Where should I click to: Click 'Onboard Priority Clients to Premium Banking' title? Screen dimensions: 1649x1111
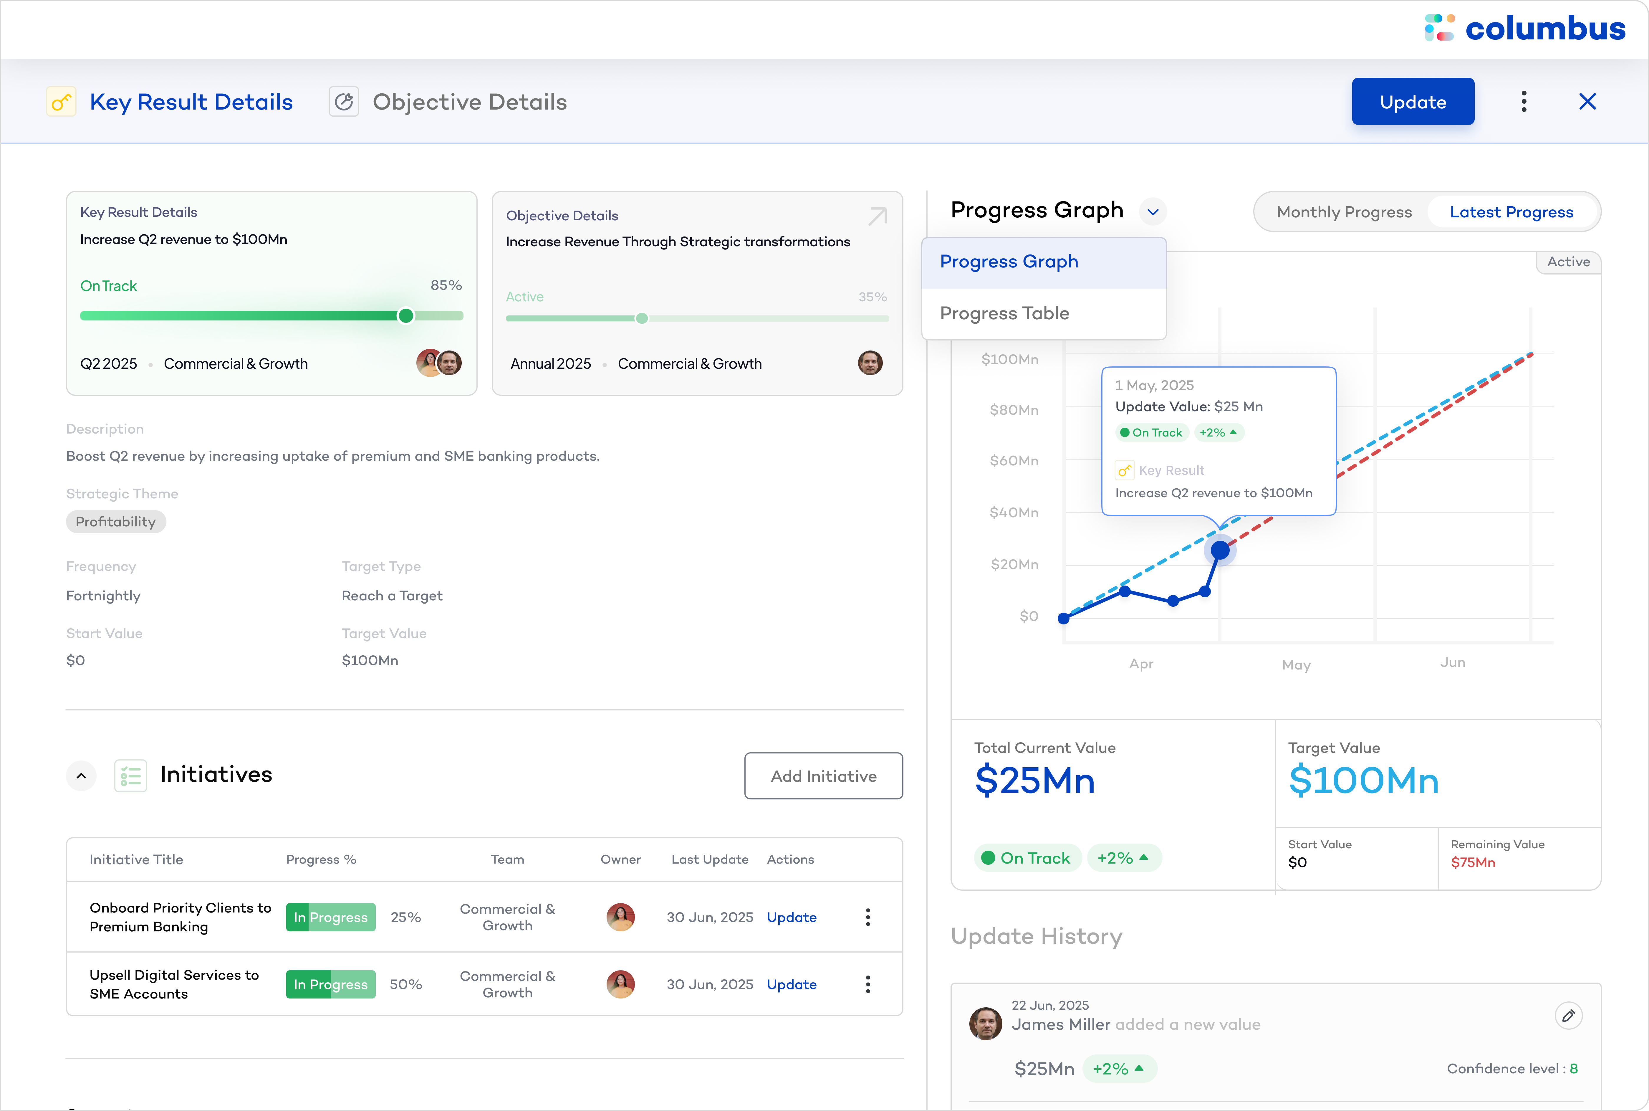click(x=181, y=917)
